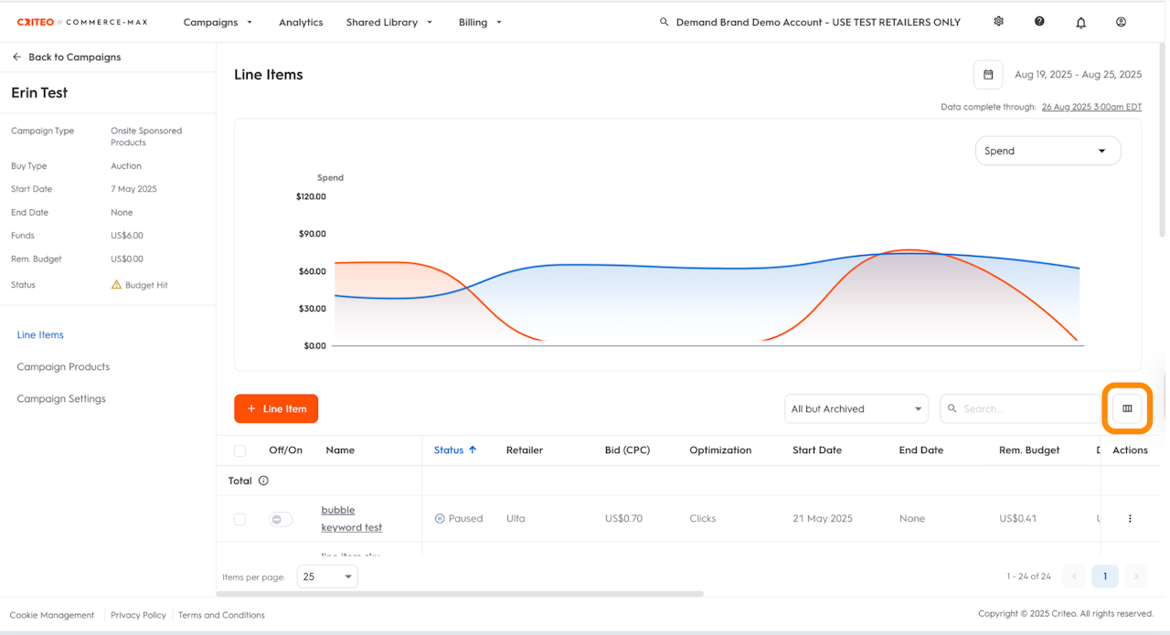The height and width of the screenshot is (635, 1170).
Task: Click the help question mark icon
Action: (x=1039, y=22)
